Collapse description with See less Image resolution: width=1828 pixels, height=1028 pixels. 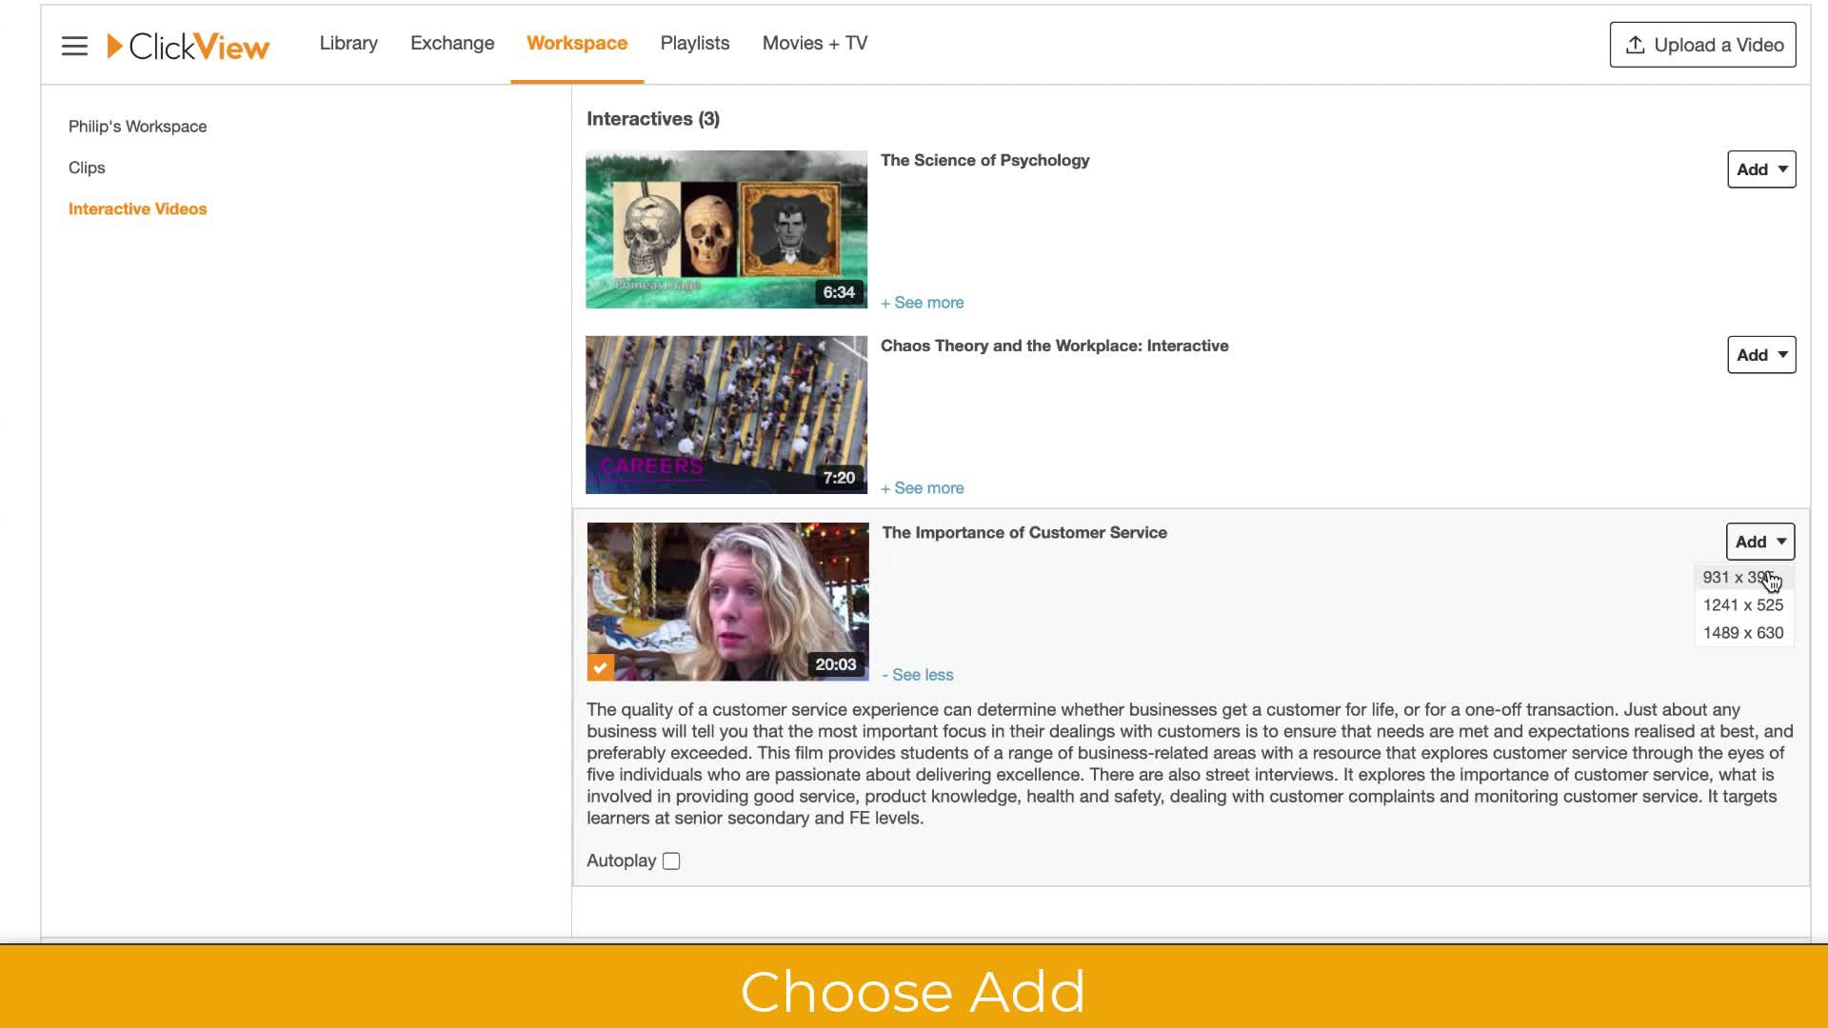pos(917,675)
